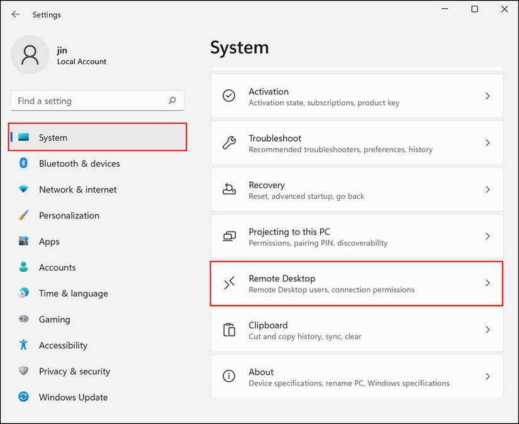The height and width of the screenshot is (424, 519).
Task: Select Apps in the sidebar
Action: [49, 242]
